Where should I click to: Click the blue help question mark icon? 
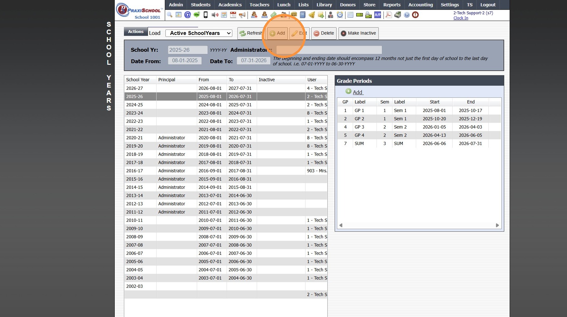pos(407,15)
